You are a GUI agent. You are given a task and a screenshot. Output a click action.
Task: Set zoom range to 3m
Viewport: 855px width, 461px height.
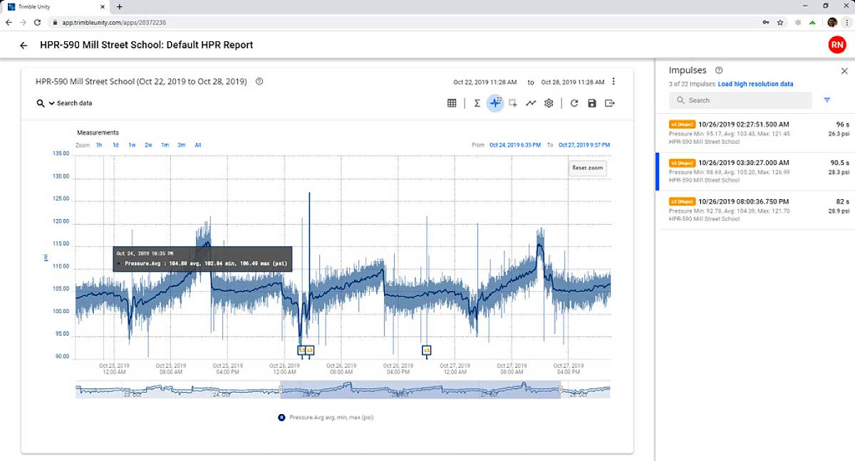point(182,145)
